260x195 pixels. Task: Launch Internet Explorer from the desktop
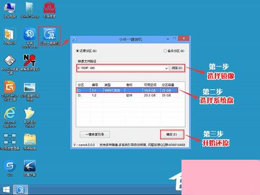tap(10, 118)
